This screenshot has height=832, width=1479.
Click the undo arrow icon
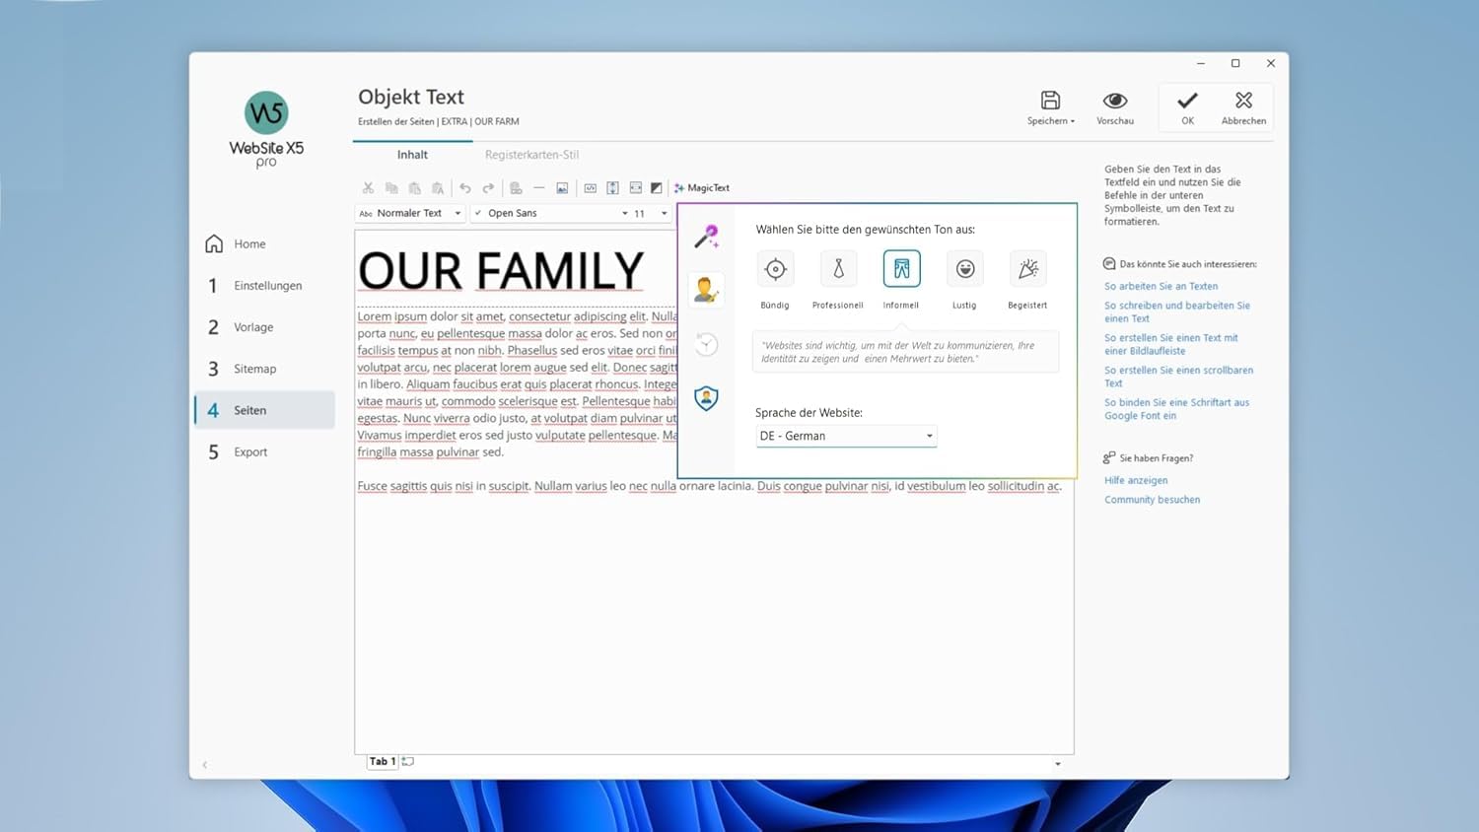click(465, 187)
